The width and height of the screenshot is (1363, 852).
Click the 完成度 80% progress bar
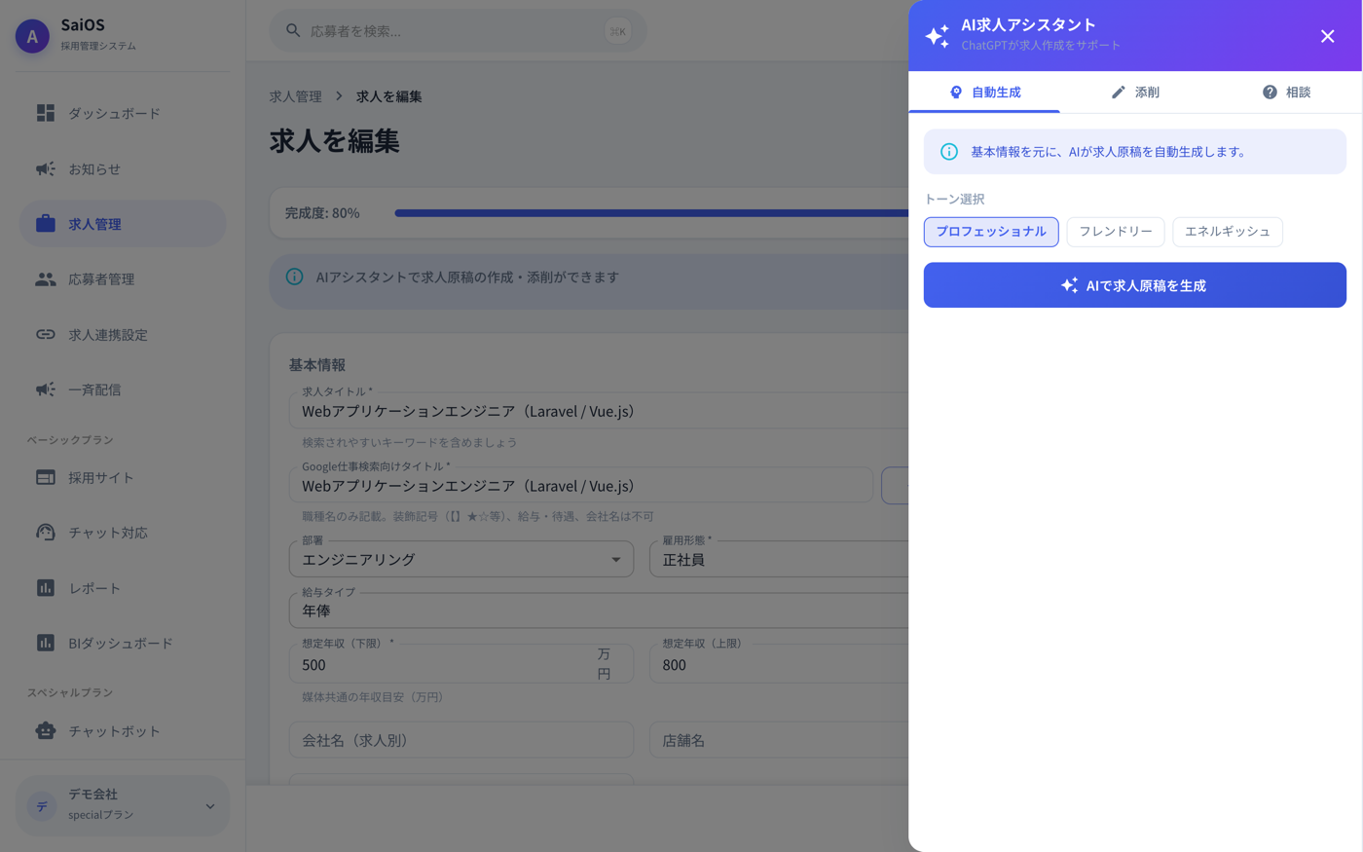pyautogui.click(x=651, y=212)
